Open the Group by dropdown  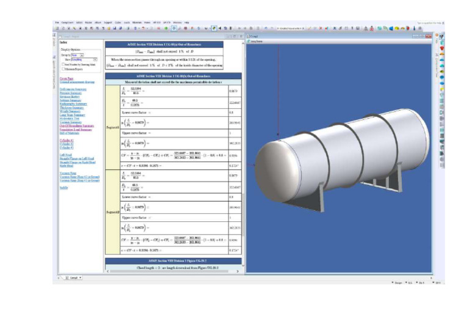tap(78, 56)
